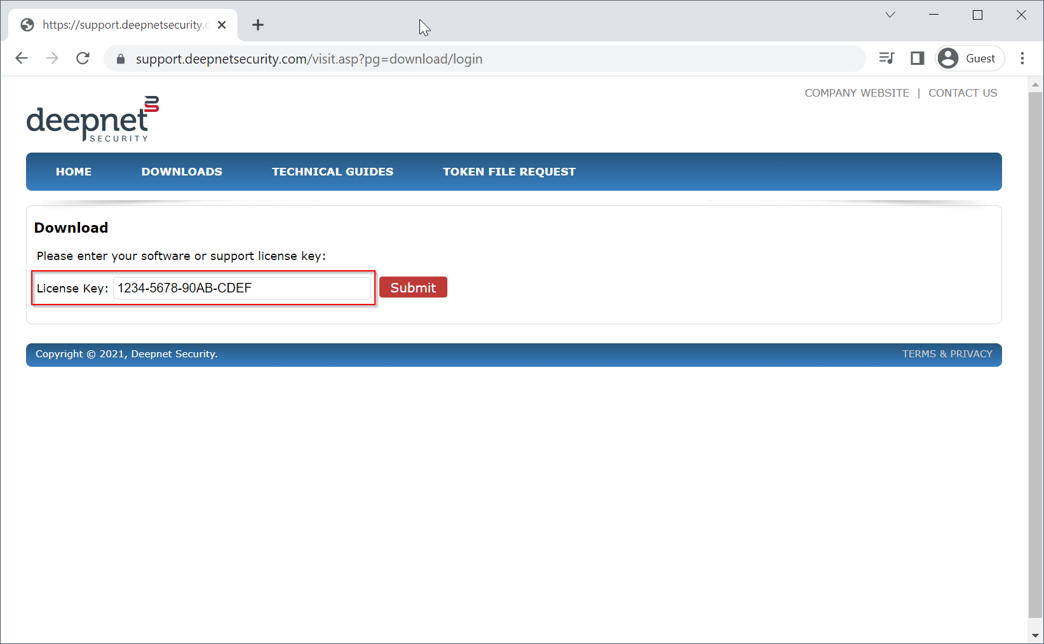Open the media control icon
1044x644 pixels.
tap(886, 58)
